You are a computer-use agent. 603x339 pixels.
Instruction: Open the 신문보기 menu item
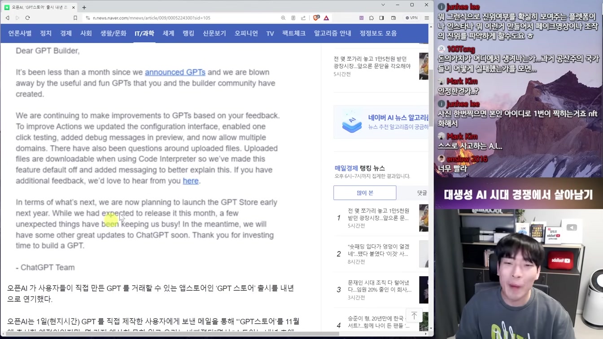pos(214,33)
